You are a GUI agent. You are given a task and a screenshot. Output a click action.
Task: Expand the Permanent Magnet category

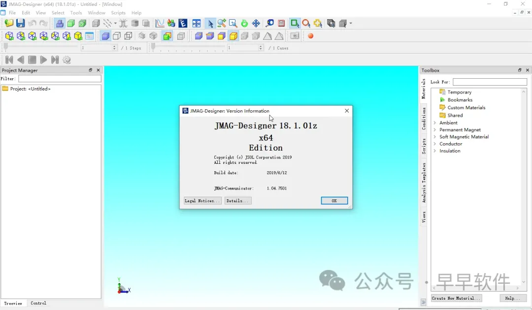pos(434,130)
